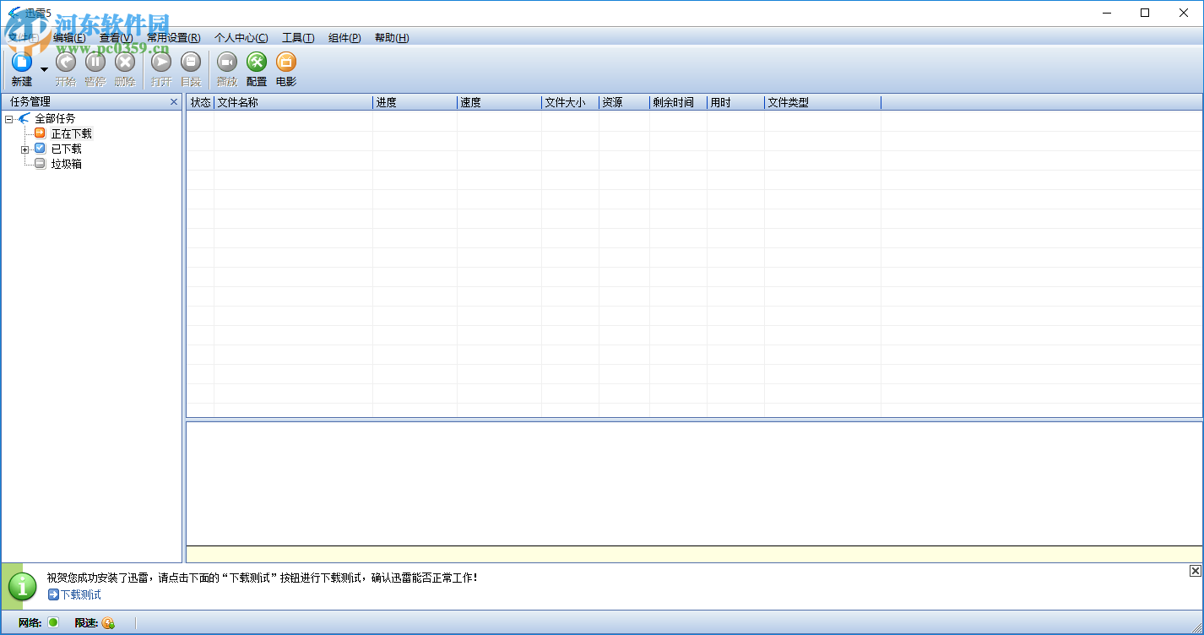Screen dimensions: 1204x635
Task: Click the 播放 camera toolbar icon
Action: (x=226, y=62)
